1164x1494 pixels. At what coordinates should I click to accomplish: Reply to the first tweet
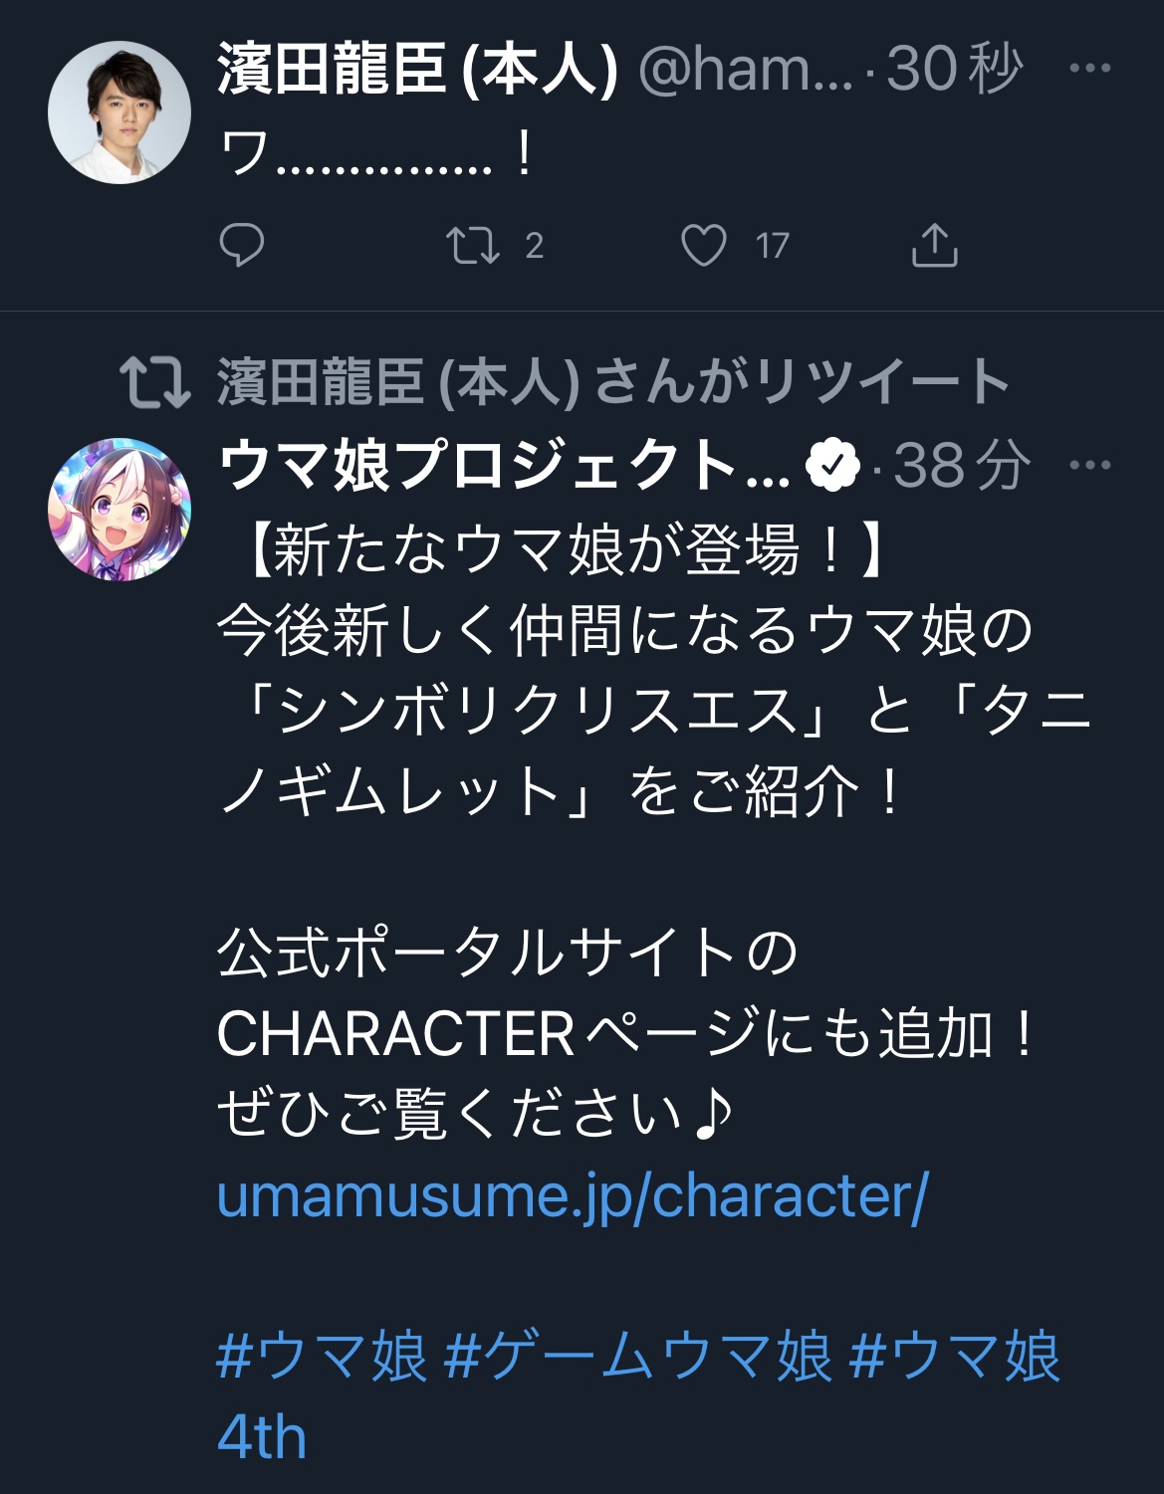tap(241, 245)
